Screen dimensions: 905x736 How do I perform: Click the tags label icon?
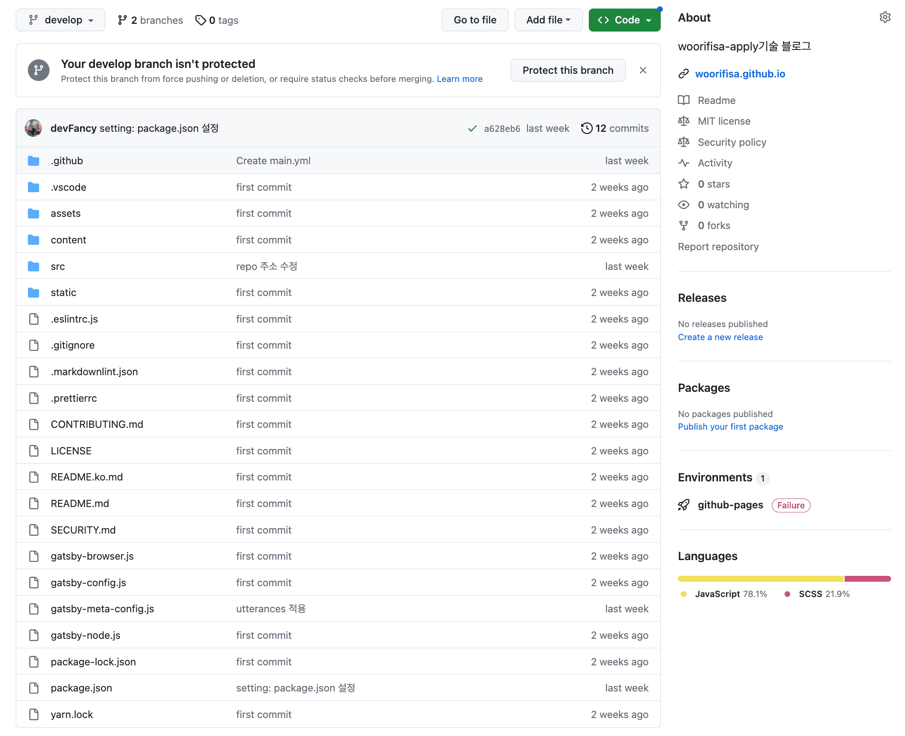(201, 20)
